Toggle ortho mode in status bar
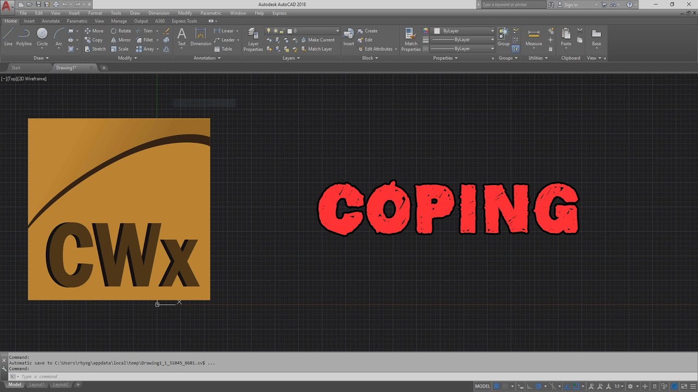 (x=529, y=386)
